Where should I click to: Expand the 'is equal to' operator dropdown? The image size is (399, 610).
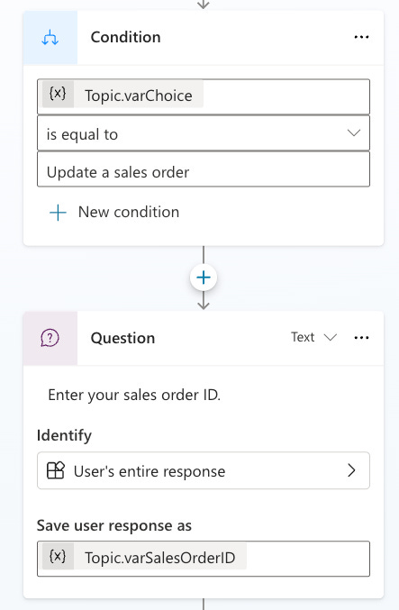204,133
